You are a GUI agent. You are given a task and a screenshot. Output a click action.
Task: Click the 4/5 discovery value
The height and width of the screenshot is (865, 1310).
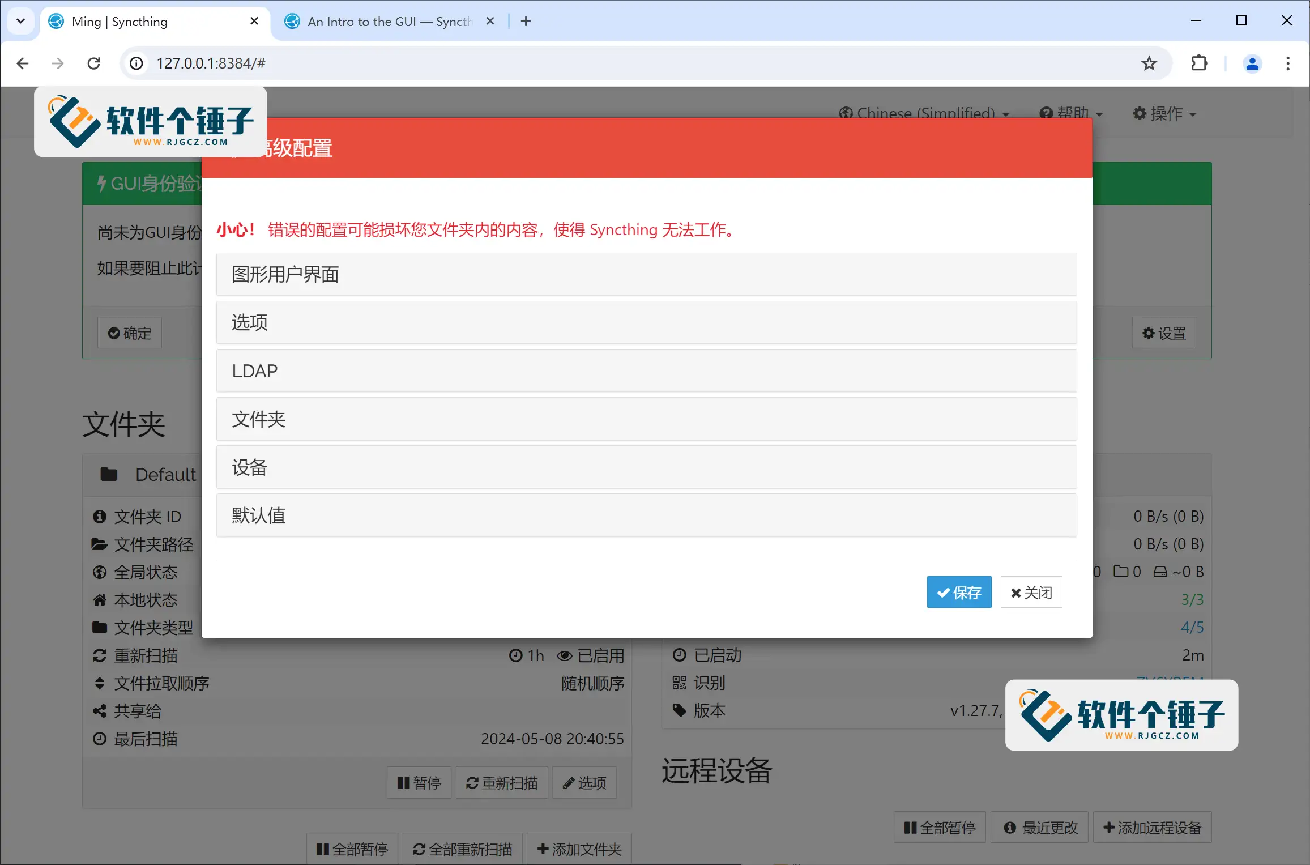[1192, 627]
